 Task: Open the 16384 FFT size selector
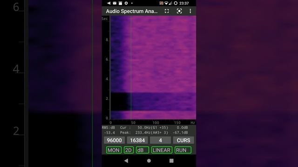click(137, 140)
